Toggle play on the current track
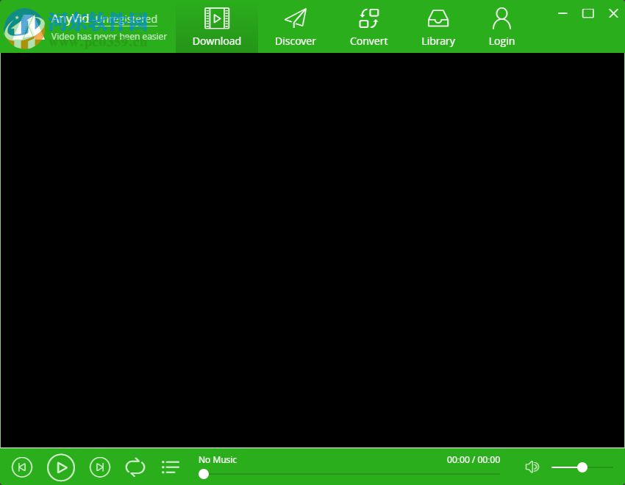 (61, 467)
